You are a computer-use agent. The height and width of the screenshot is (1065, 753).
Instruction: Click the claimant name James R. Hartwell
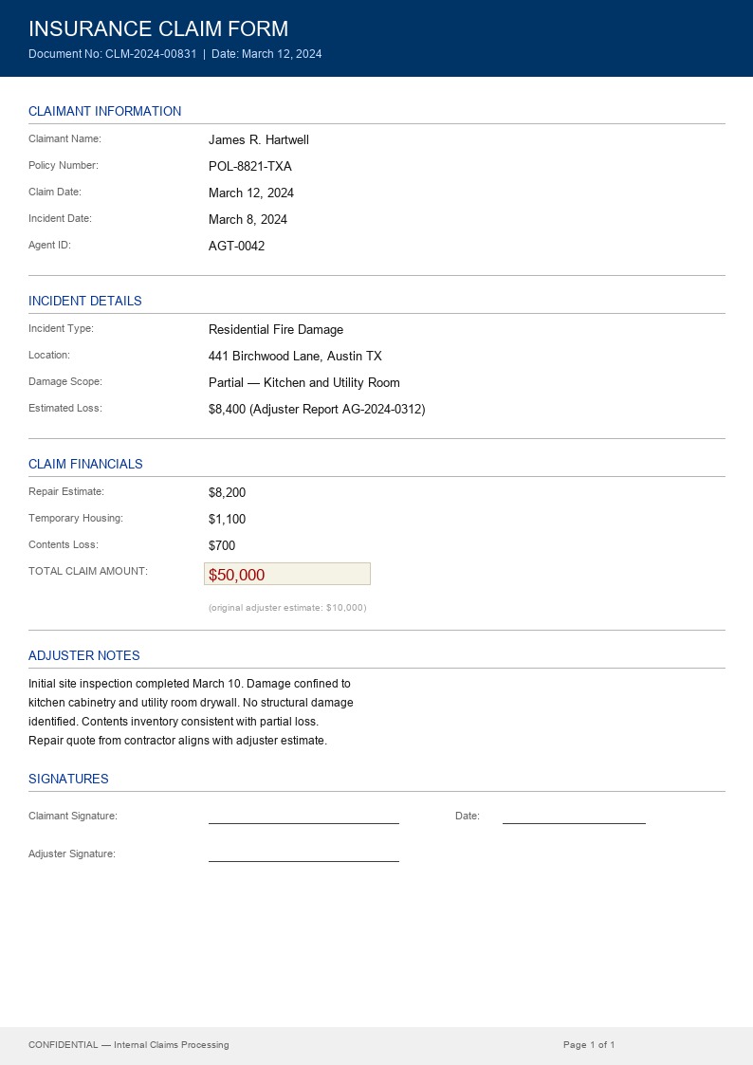(x=259, y=140)
